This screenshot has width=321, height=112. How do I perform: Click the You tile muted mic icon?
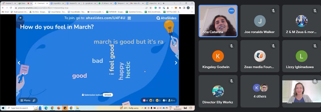tap(315, 81)
